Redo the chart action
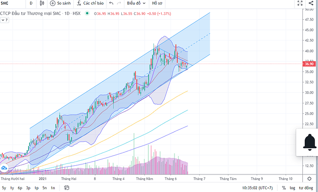Image resolution: width=318 pixels, height=192 pixels. tap(119, 3)
